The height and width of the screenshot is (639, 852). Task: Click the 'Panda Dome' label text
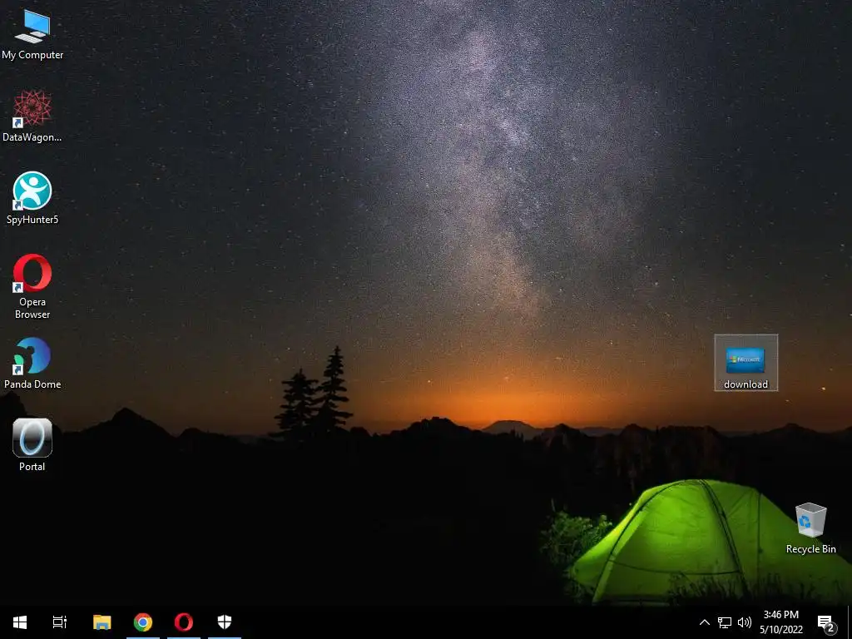pos(32,384)
